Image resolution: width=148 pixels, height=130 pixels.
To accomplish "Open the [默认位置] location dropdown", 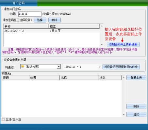I will click(59, 66).
